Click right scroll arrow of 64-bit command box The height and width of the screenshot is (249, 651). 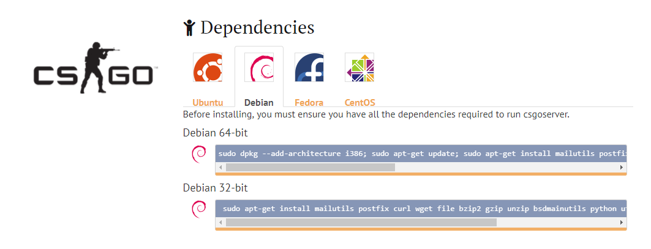point(622,168)
